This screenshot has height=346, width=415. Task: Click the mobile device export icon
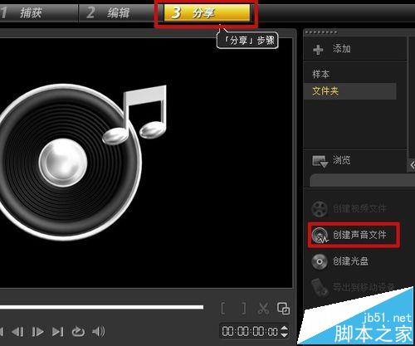pos(320,287)
